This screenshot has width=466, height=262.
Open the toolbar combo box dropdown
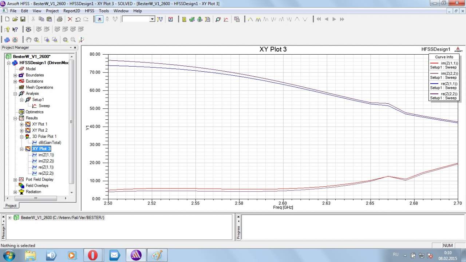(x=152, y=19)
